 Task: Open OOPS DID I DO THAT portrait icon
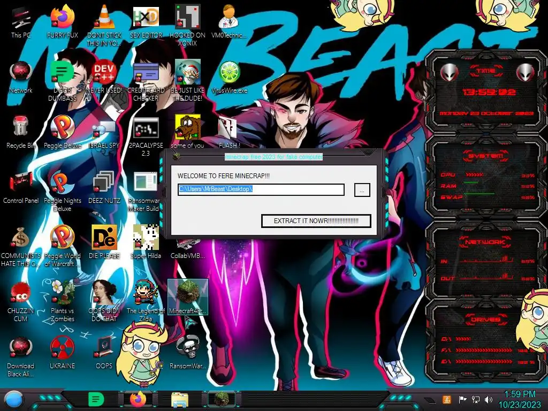(104, 301)
